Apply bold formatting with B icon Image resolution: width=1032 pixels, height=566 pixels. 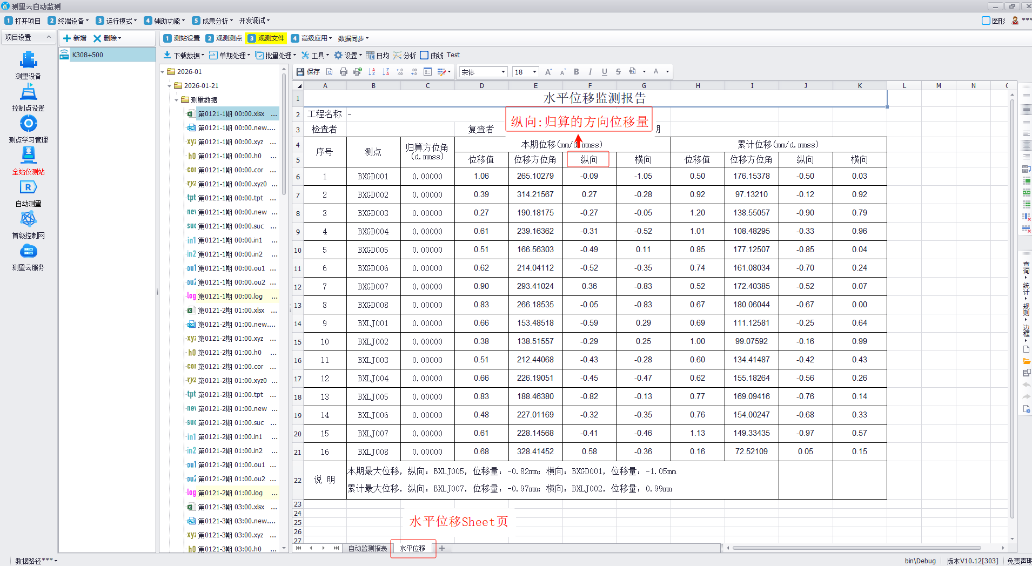[x=577, y=72]
